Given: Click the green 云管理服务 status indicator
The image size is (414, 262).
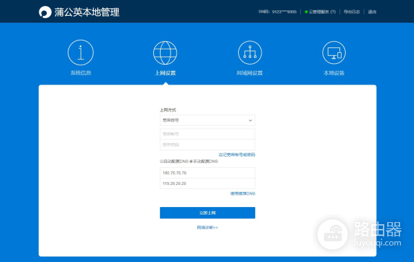Looking at the screenshot, I should (x=306, y=12).
